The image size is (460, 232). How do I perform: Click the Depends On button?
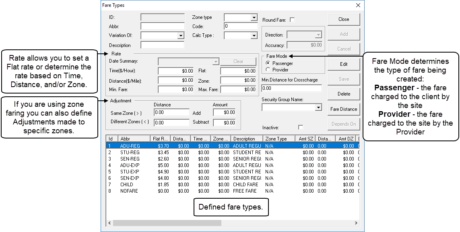[344, 124]
